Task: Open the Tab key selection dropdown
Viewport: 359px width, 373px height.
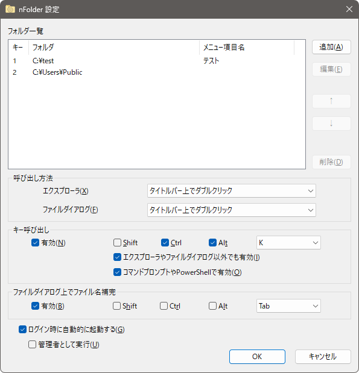Action: point(288,306)
